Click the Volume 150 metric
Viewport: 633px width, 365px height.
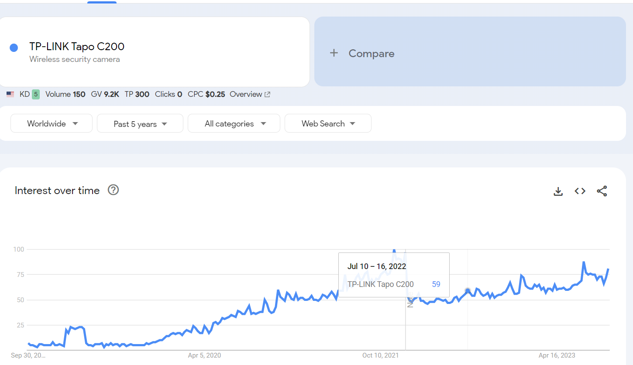click(x=65, y=94)
